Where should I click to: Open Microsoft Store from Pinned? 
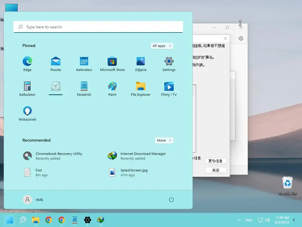112,64
